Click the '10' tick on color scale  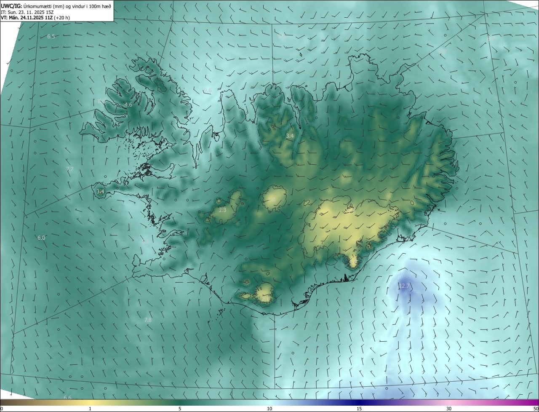(269, 409)
